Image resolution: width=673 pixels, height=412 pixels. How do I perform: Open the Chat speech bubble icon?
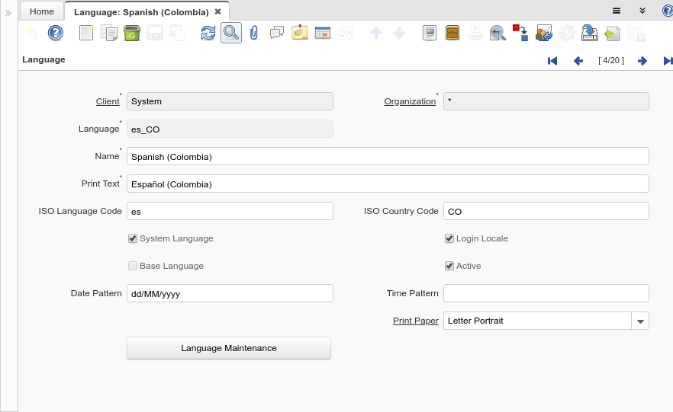[x=276, y=33]
